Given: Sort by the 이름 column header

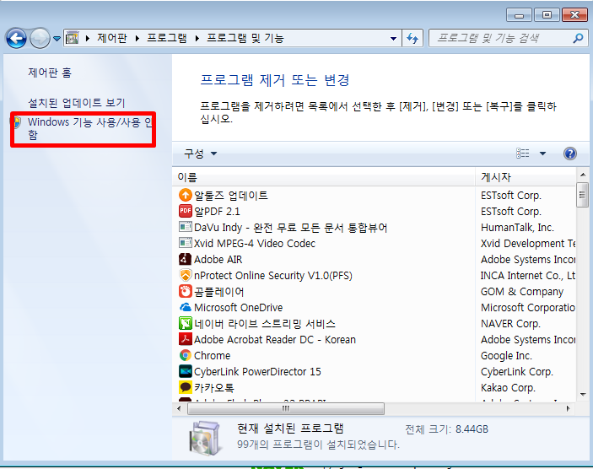Looking at the screenshot, I should click(x=324, y=177).
